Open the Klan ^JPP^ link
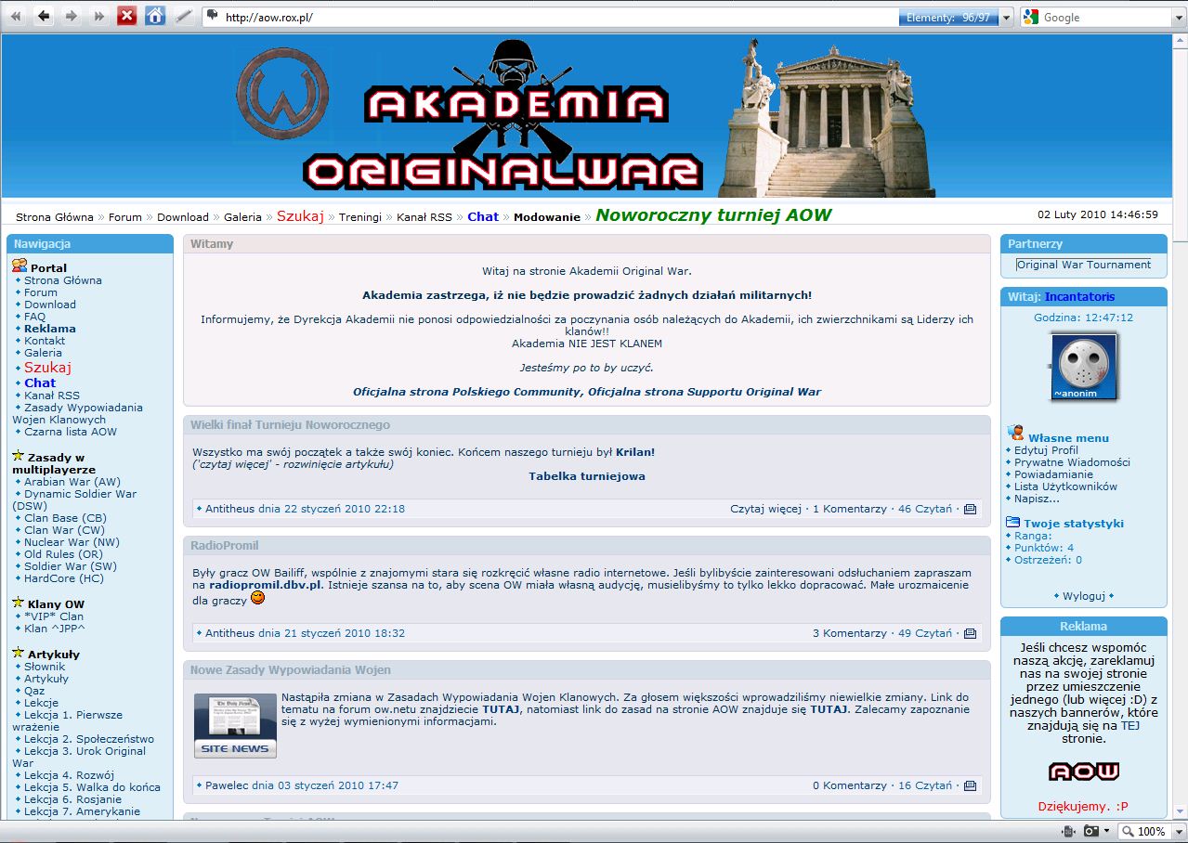This screenshot has height=843, width=1188. 55,628
